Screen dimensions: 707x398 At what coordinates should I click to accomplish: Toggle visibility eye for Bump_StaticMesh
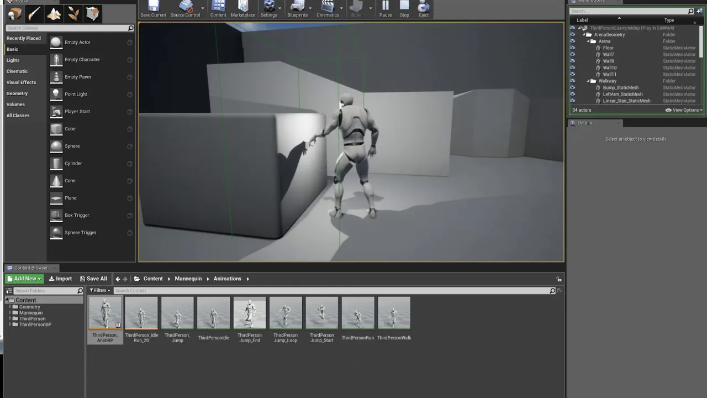[572, 88]
